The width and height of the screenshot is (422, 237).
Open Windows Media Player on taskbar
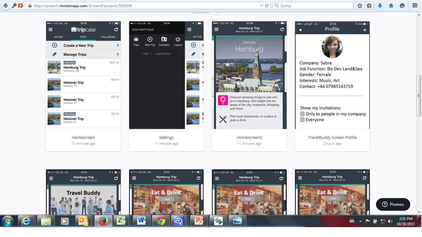click(64, 221)
